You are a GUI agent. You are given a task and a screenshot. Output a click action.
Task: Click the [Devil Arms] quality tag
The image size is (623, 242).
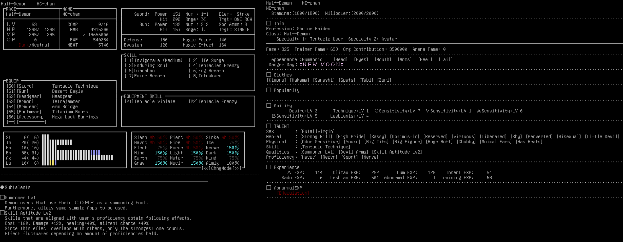[x=353, y=152]
